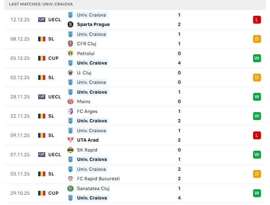Click the Sanatatea Cluj team crest

point(70,188)
